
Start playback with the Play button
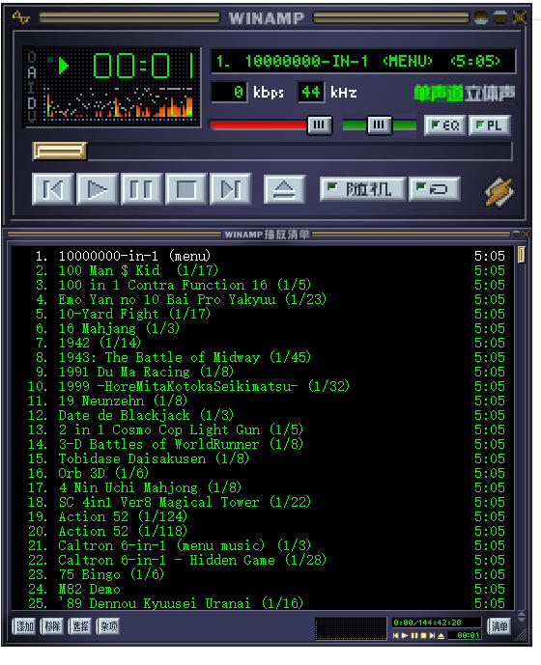point(98,189)
